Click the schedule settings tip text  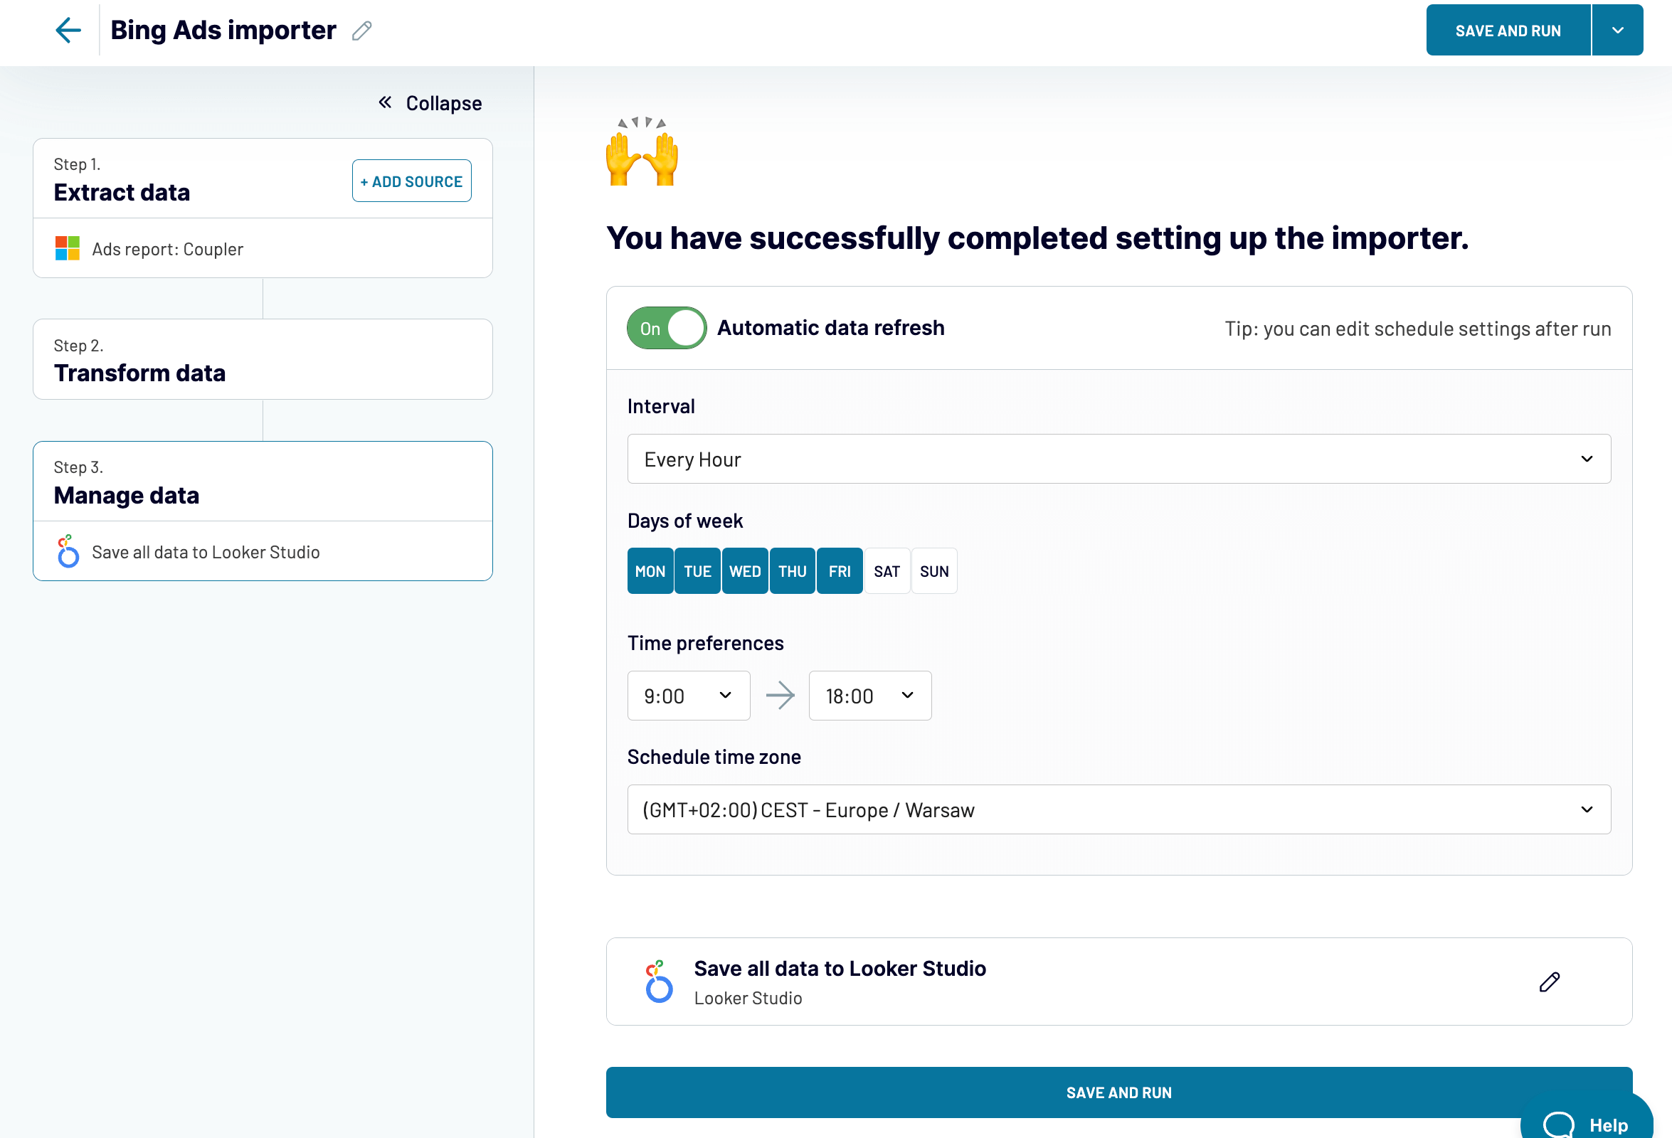(1418, 329)
